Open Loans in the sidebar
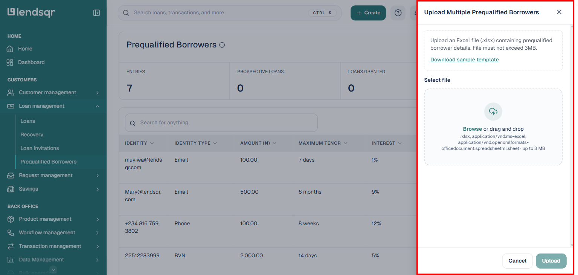578x275 pixels. tap(27, 121)
